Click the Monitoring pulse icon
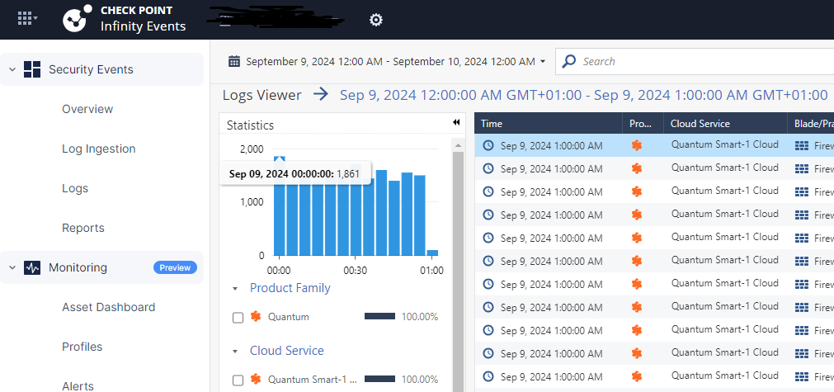The width and height of the screenshot is (834, 392). 32,267
